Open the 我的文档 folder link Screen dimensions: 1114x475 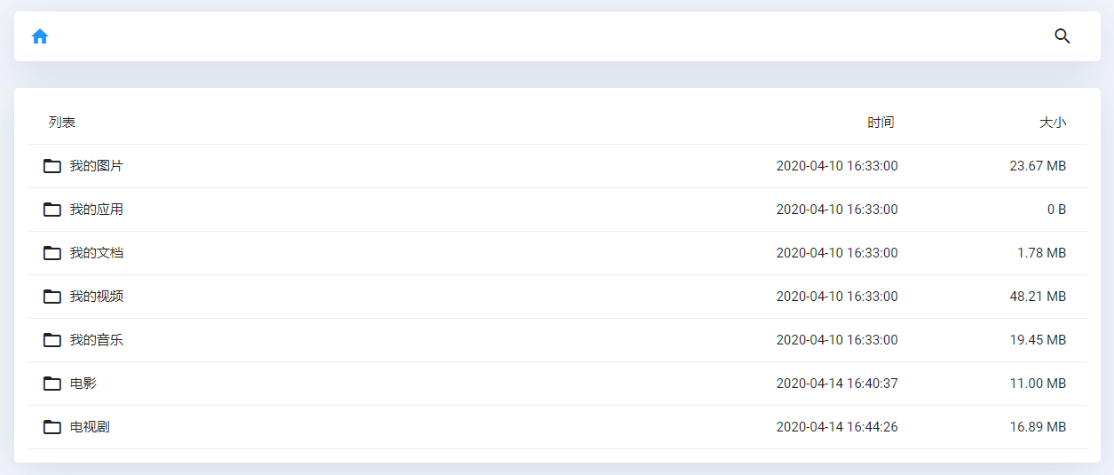[96, 253]
